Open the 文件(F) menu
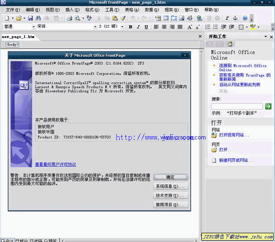This screenshot has height=242, width=275. pos(13,10)
